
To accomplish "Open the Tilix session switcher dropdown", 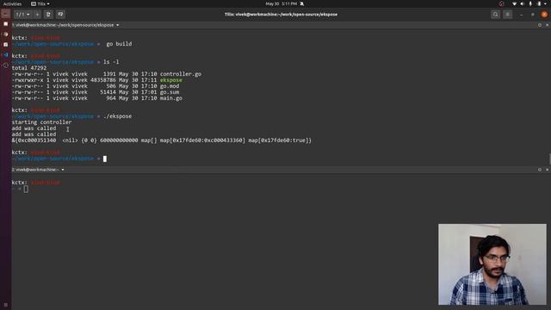I will coord(23,15).
